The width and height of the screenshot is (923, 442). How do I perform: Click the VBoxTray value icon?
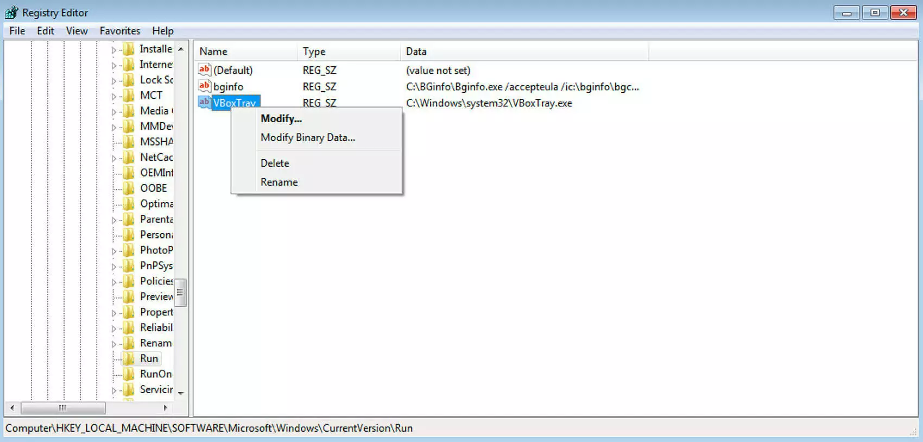coord(204,102)
